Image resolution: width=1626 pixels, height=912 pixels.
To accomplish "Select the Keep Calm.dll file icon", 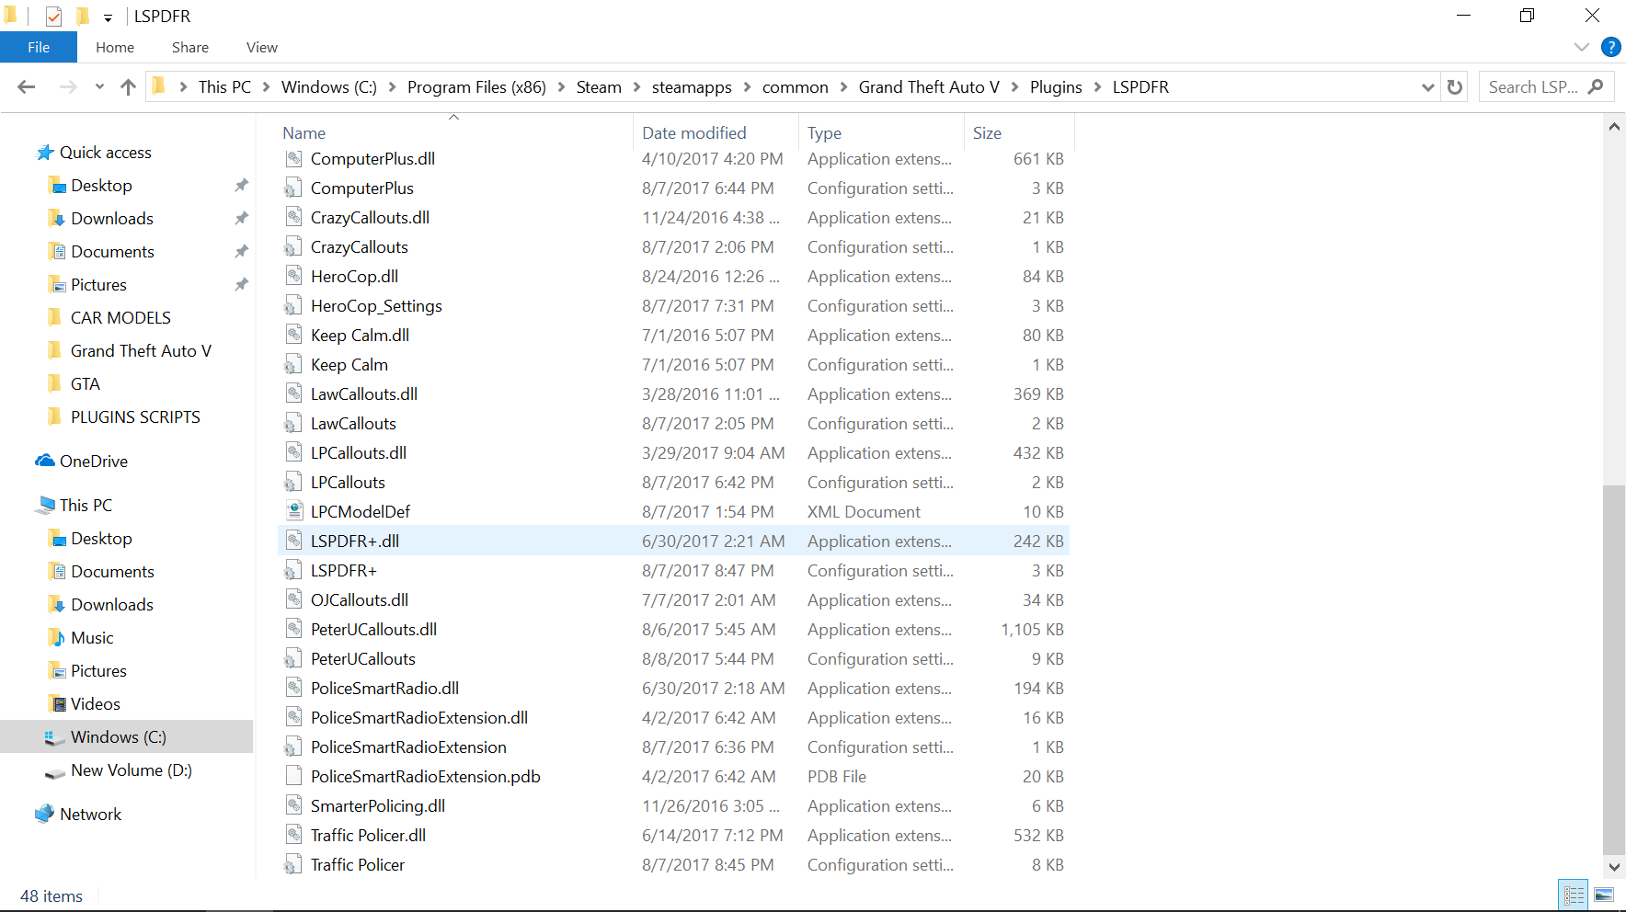I will click(x=293, y=335).
